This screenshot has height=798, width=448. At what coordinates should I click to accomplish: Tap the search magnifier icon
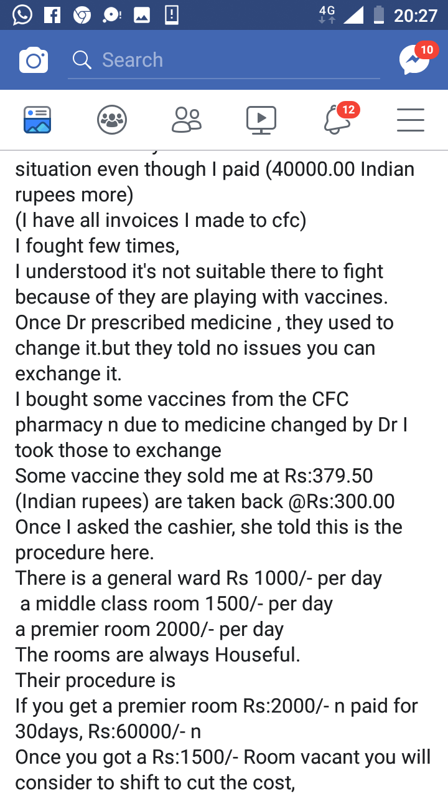[82, 60]
